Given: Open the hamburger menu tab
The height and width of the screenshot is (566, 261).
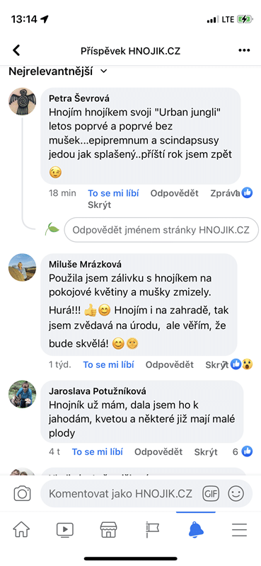Looking at the screenshot, I should tap(239, 529).
